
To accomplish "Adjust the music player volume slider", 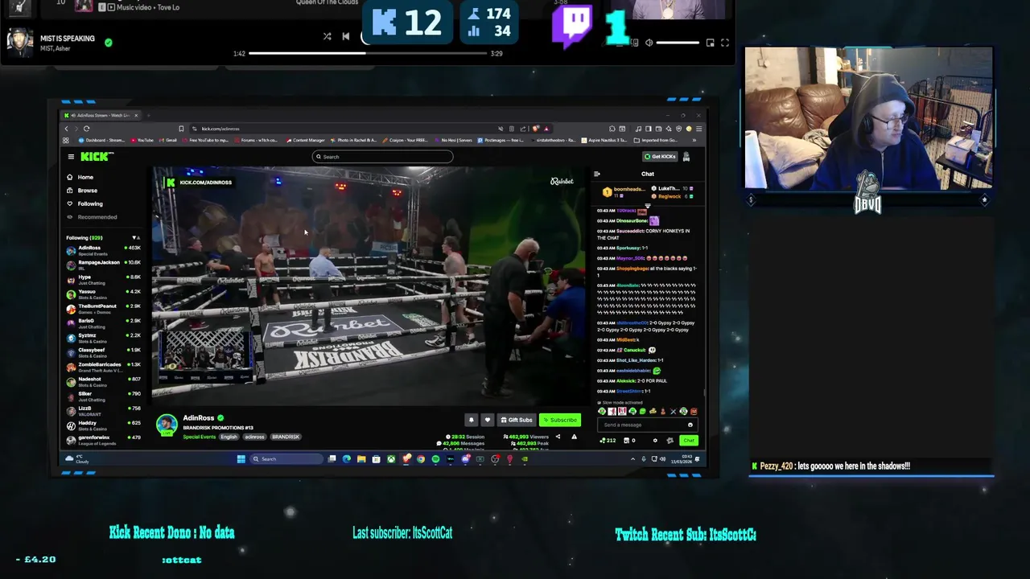I will click(678, 43).
